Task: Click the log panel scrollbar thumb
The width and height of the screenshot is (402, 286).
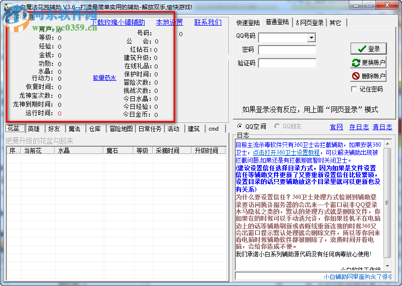Action: pyautogui.click(x=387, y=203)
